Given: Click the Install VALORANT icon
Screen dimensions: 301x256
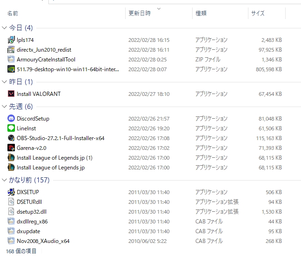Looking at the screenshot, I should coord(11,94).
